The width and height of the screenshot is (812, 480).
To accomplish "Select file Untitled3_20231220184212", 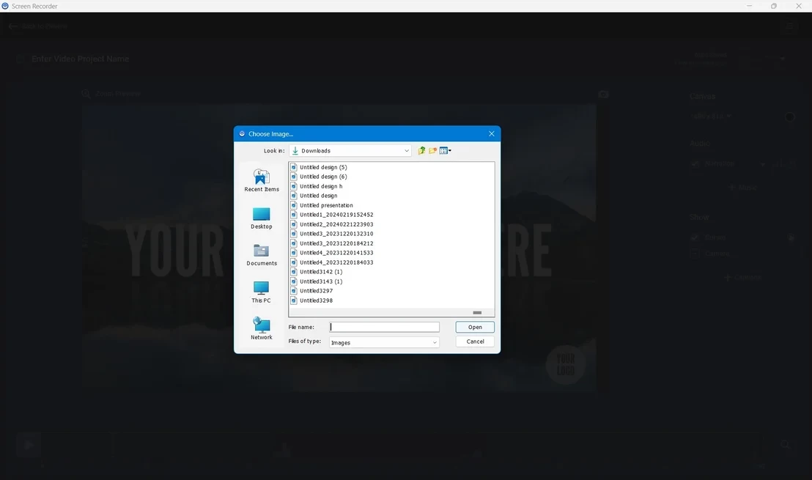I will 336,243.
